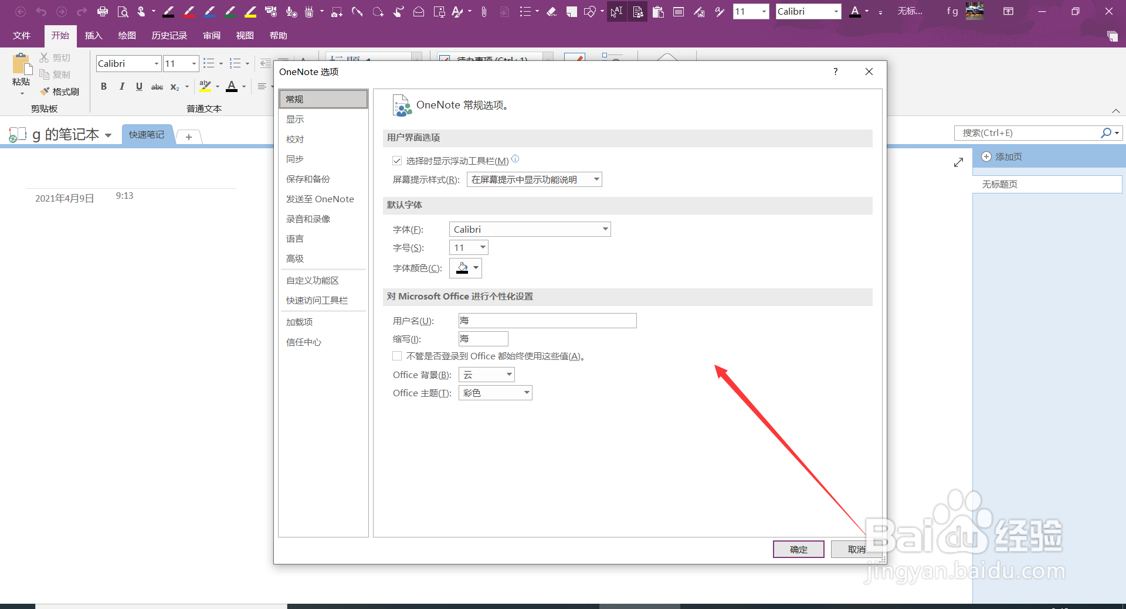
Task: Click the ribbon font color A swatch
Action: click(x=232, y=87)
